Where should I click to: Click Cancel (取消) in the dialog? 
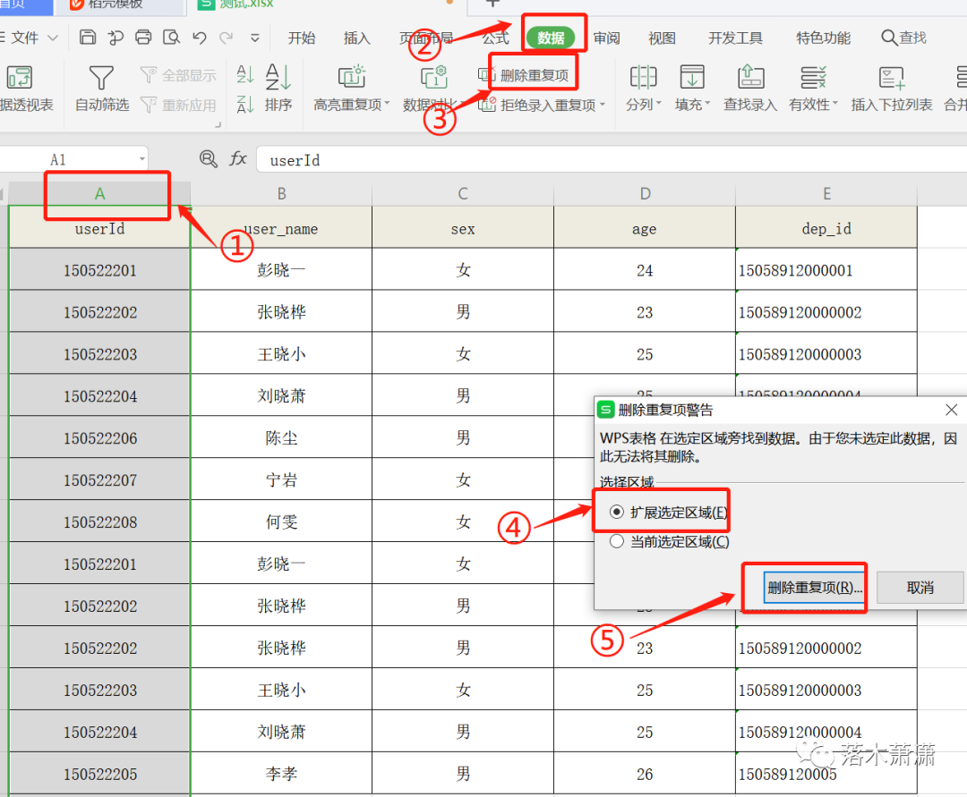[920, 588]
